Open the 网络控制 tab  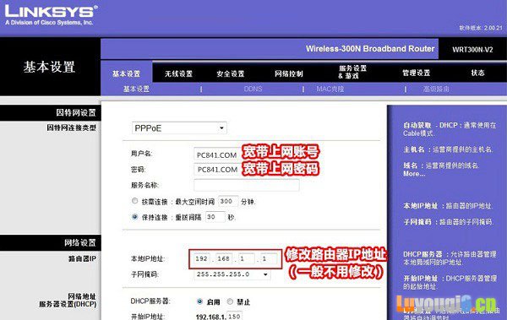point(289,73)
